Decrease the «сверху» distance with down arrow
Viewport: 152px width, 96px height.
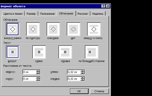38,73
